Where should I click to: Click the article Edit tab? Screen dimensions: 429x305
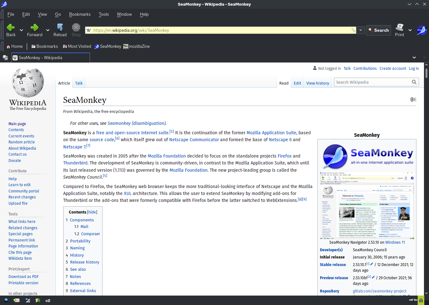(298, 83)
